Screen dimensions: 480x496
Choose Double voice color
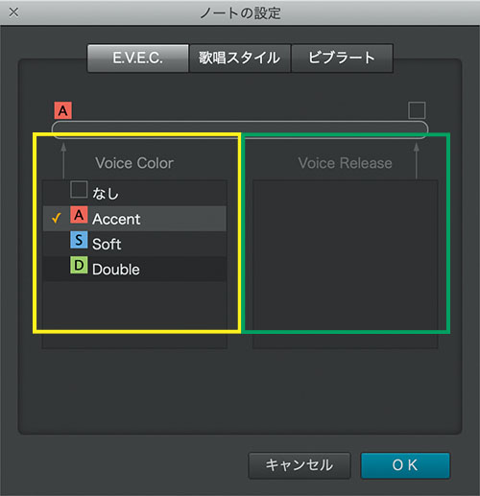pyautogui.click(x=134, y=269)
